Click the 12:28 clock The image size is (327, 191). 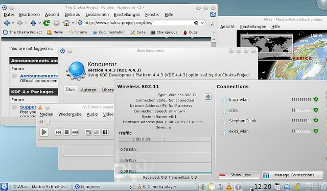(x=263, y=187)
